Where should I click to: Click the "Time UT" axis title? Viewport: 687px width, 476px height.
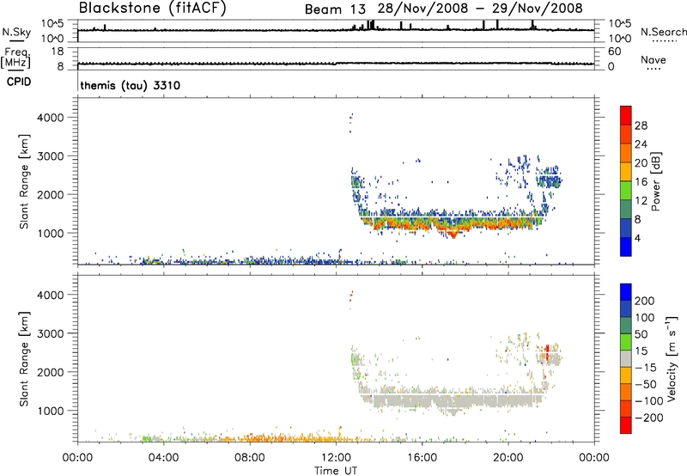(336, 471)
